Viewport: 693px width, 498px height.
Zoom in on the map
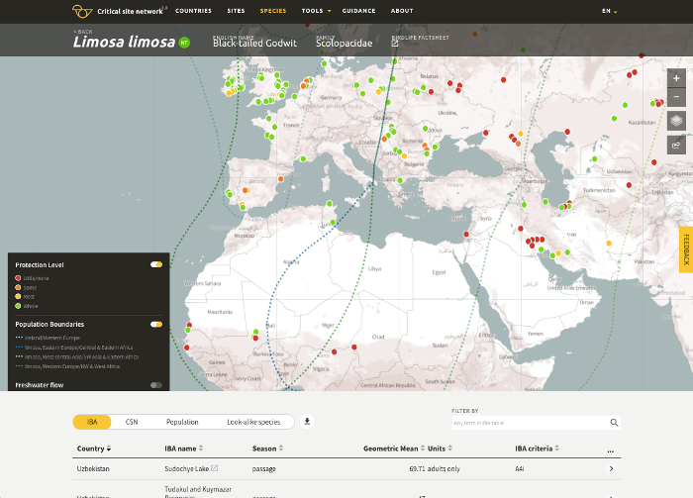coord(676,77)
